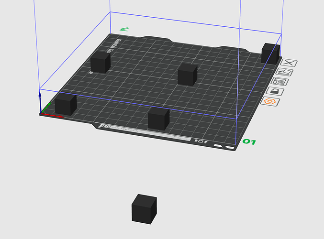The image size is (324, 239).
Task: Click the auto-orient plate icon
Action: (x=285, y=72)
